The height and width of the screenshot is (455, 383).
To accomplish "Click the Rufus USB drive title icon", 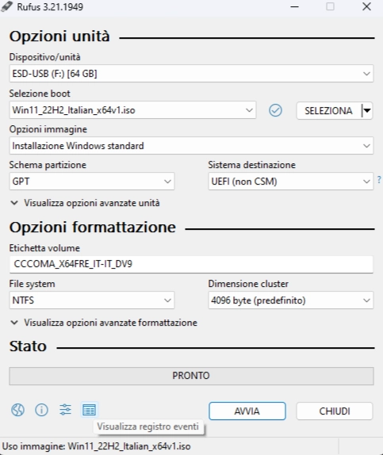I will (6, 6).
